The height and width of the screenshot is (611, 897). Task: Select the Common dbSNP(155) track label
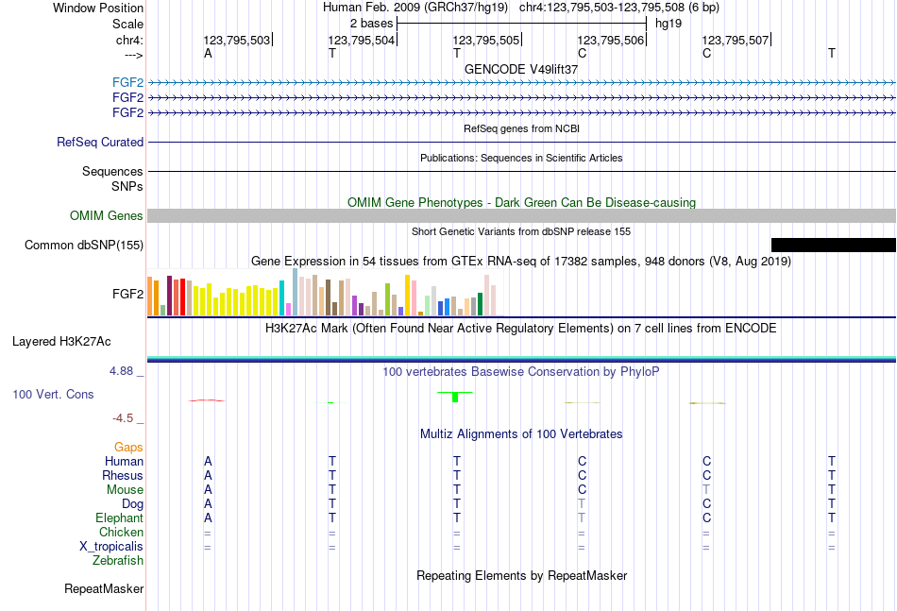tap(84, 245)
